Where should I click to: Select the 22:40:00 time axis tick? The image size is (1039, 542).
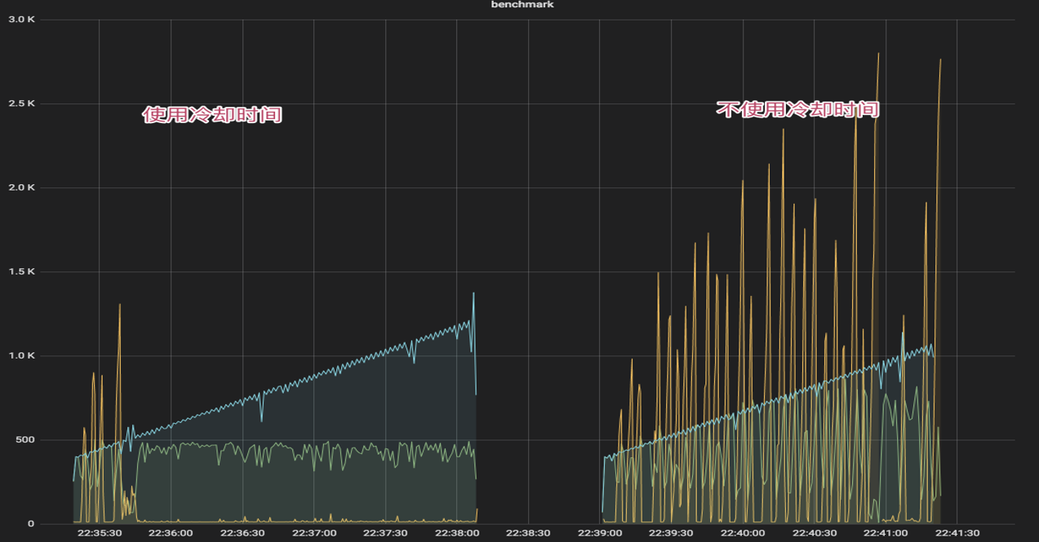pos(743,533)
